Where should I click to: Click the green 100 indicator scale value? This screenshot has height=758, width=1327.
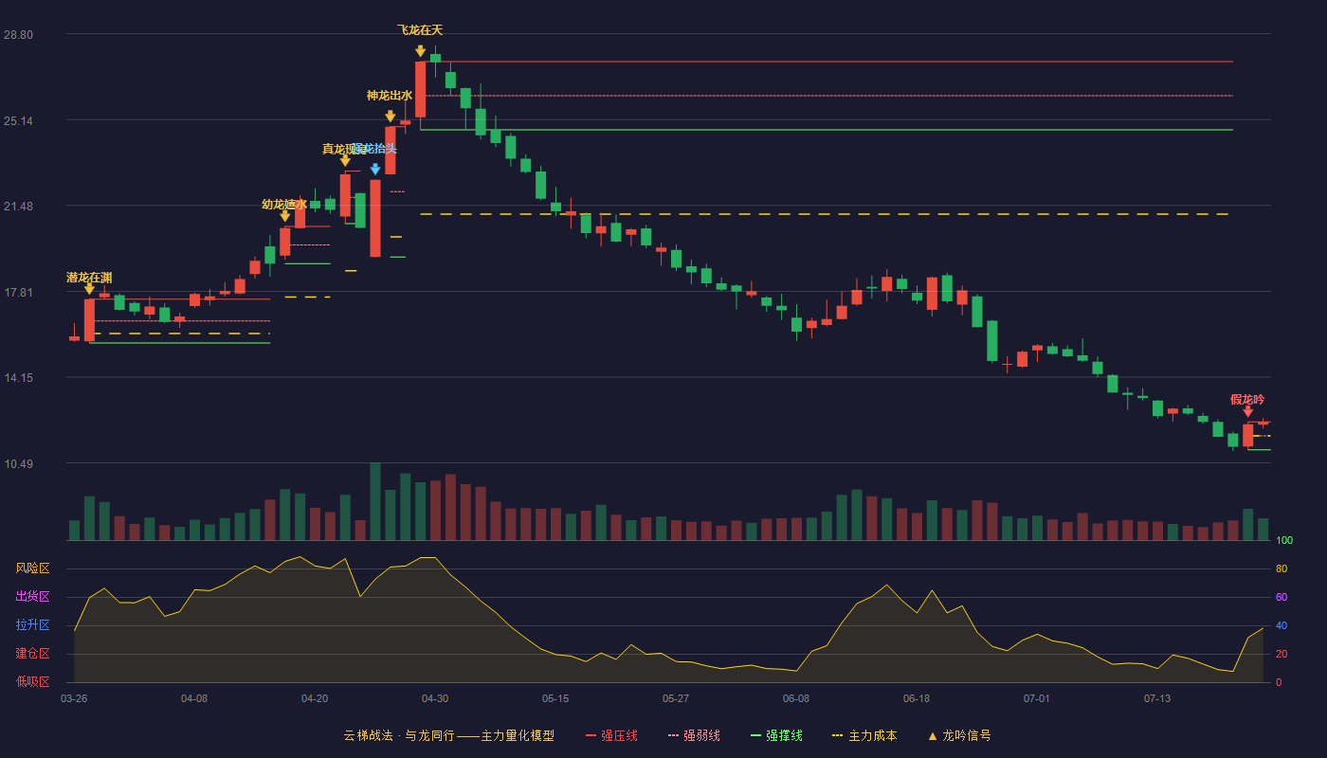[x=1284, y=541]
